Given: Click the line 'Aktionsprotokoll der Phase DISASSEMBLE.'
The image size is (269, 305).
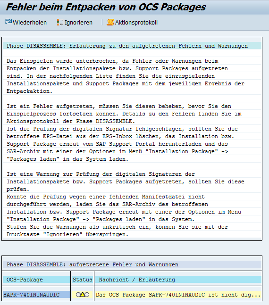Looking at the screenshot, I should click(x=71, y=121).
